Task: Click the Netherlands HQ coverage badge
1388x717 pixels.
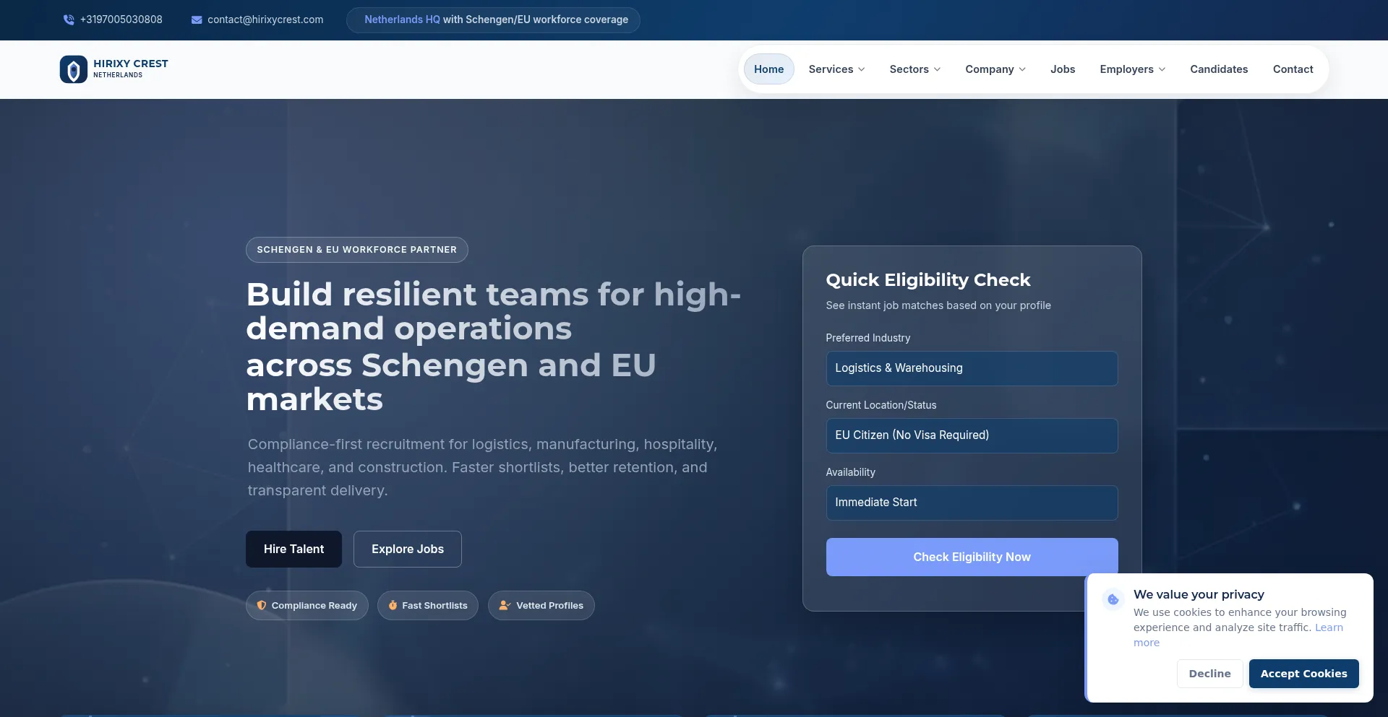Action: [493, 20]
